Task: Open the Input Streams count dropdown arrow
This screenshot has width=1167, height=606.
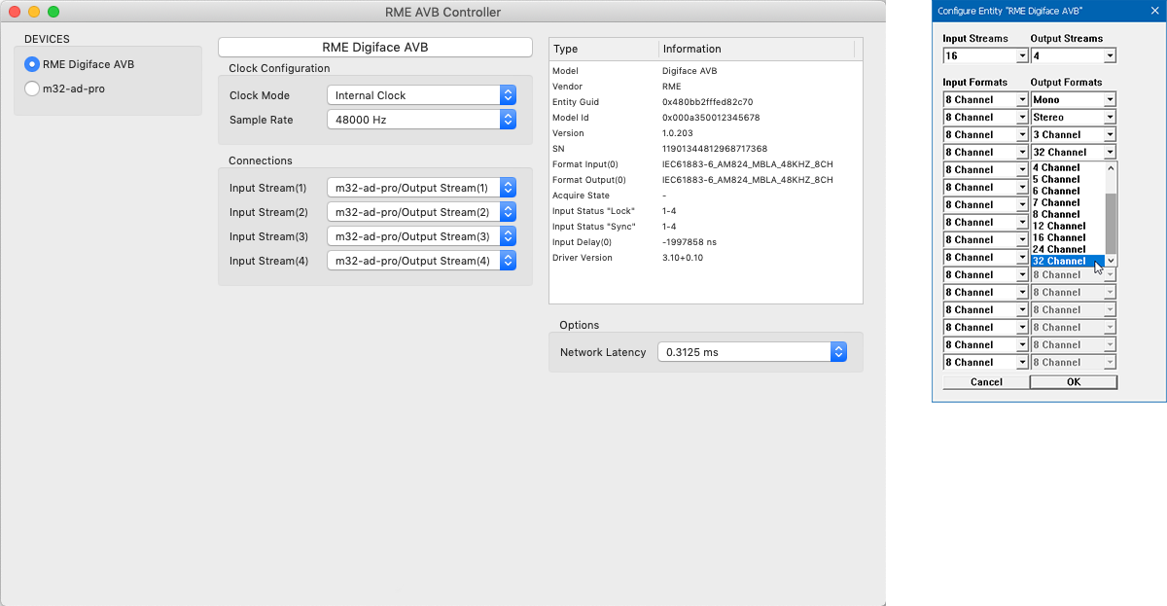Action: pyautogui.click(x=1022, y=55)
